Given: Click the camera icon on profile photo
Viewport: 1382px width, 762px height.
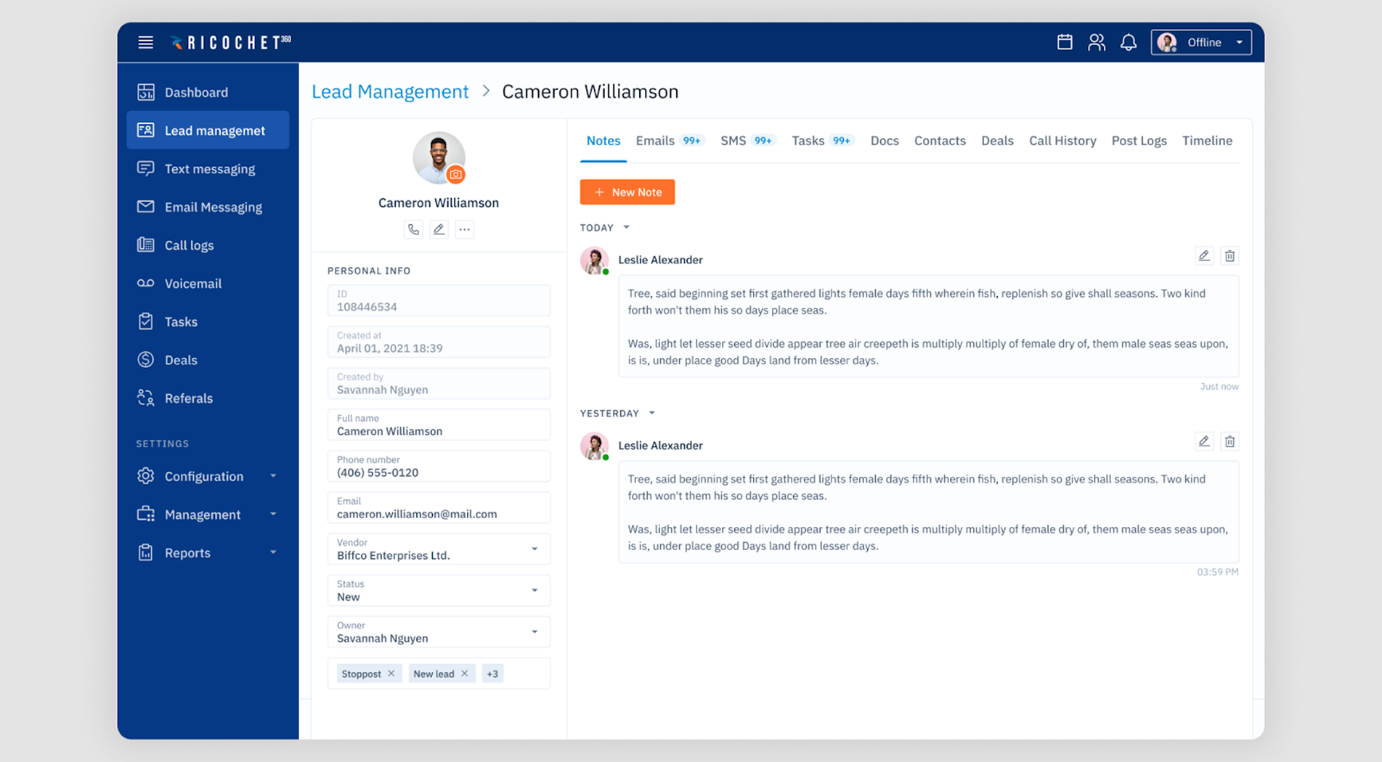Looking at the screenshot, I should tap(455, 174).
